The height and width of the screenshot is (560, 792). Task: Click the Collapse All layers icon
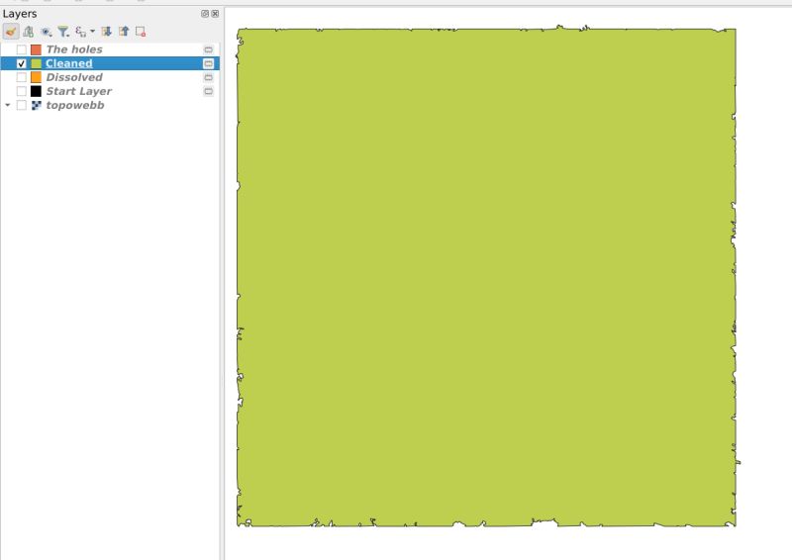tap(124, 32)
